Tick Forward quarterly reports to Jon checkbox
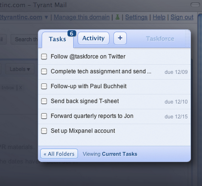 click(44, 116)
